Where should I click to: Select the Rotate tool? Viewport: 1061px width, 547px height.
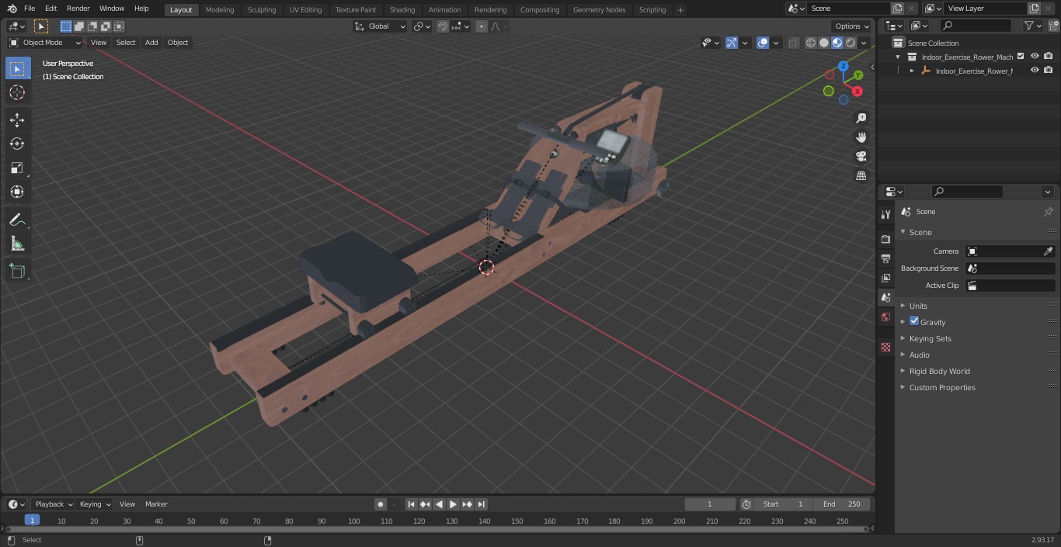pyautogui.click(x=17, y=144)
